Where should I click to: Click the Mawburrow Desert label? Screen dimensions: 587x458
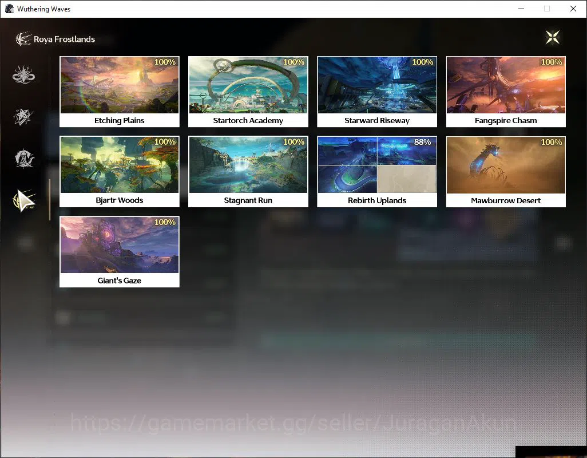coord(506,200)
